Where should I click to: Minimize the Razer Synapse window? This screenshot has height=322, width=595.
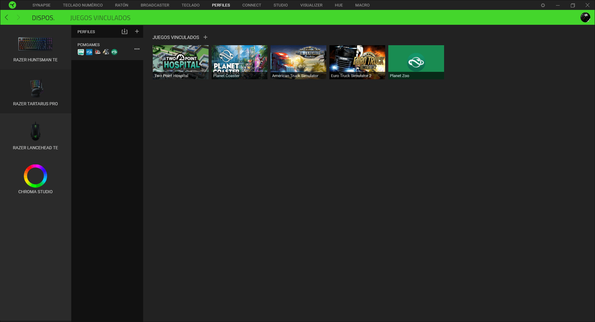(x=558, y=5)
